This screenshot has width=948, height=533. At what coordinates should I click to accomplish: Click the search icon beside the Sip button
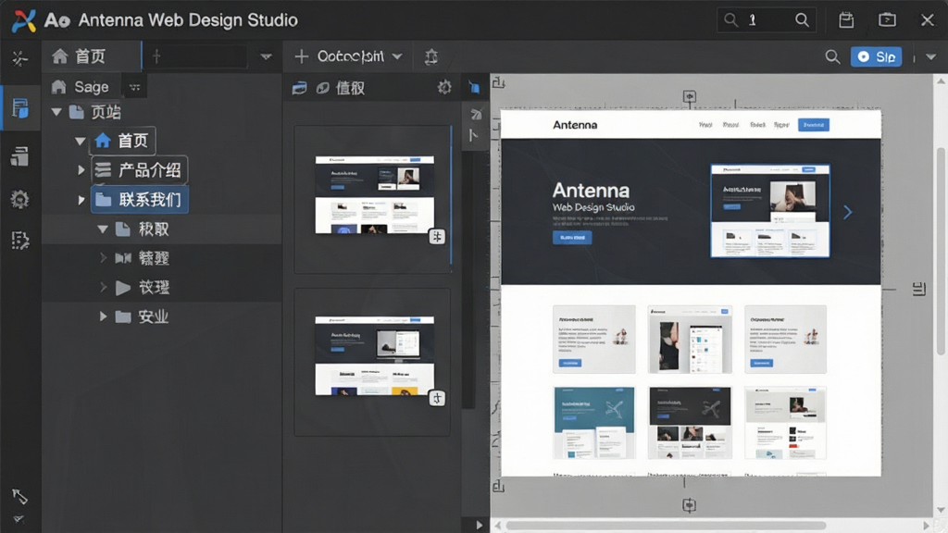tap(832, 56)
